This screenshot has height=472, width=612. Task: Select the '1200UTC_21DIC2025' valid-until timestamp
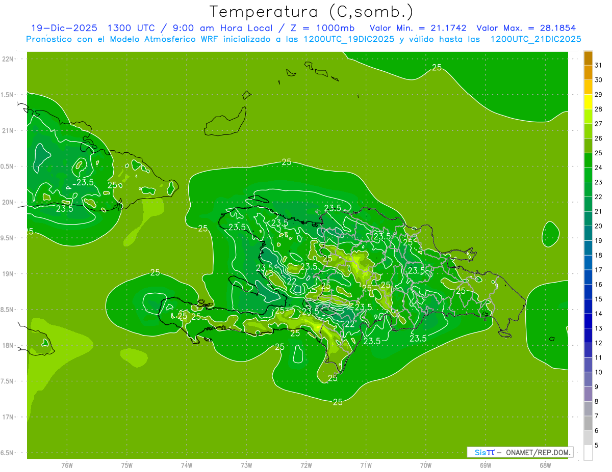click(x=535, y=39)
